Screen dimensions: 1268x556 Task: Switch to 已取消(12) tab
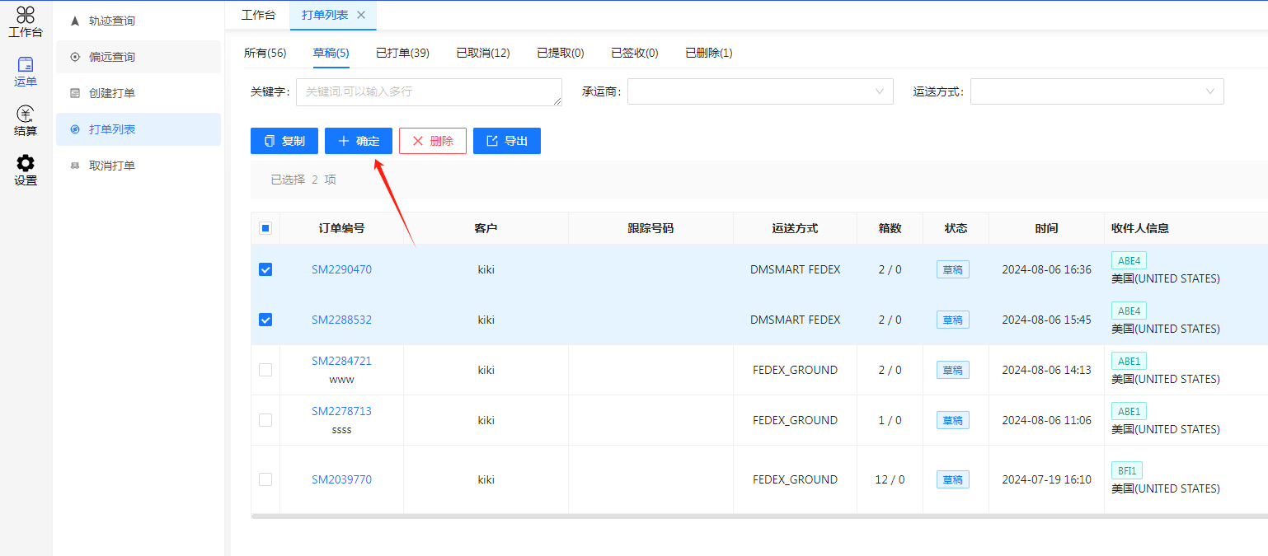483,53
